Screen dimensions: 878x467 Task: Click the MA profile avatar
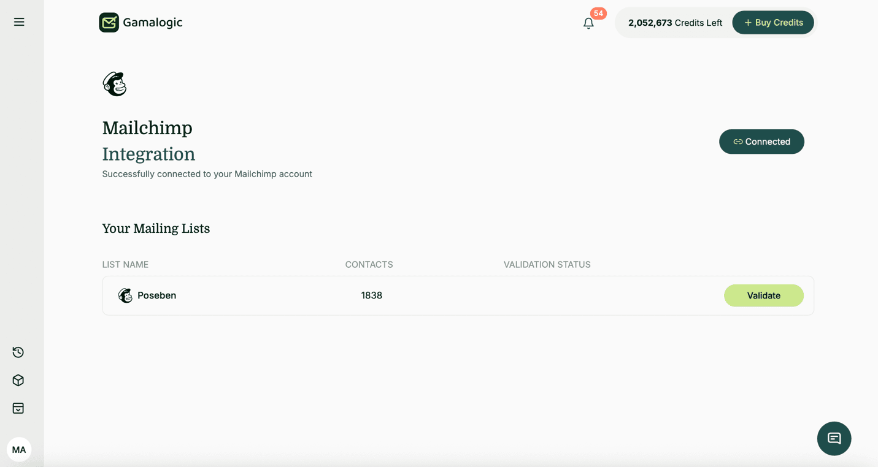point(19,449)
